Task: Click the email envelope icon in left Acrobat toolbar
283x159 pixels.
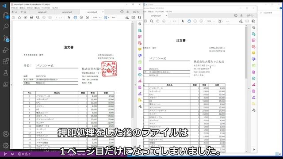Action: tap(133, 18)
